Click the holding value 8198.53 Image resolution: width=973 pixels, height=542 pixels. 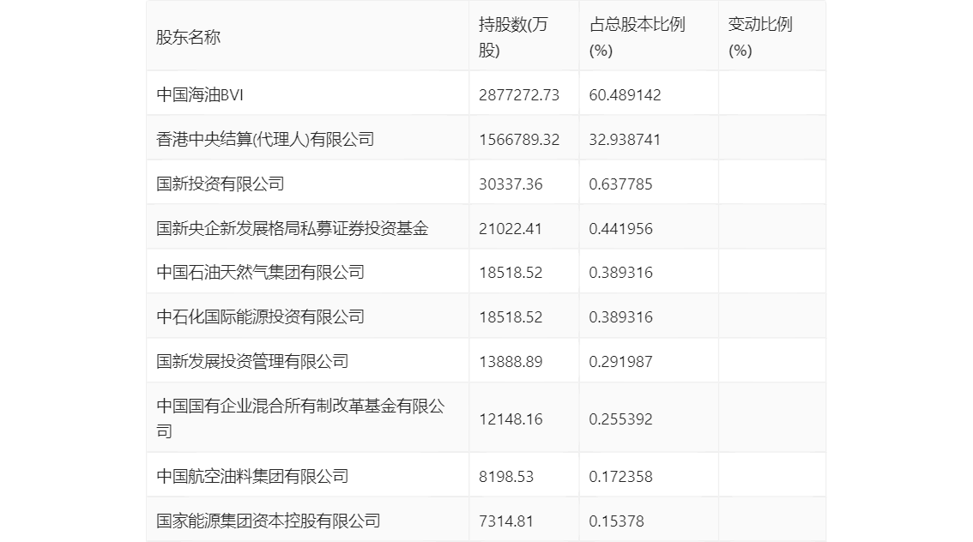[505, 476]
